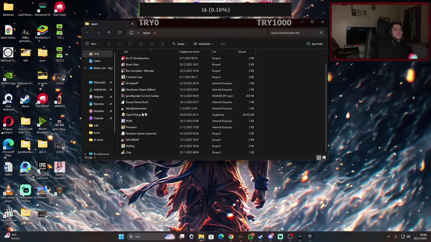Open the Epic Games Launcher desktop icon
This screenshot has height=242, width=431.
pos(42,171)
